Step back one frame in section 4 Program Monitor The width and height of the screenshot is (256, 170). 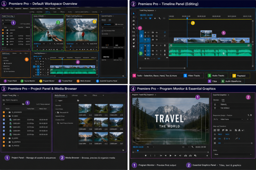[166, 156]
